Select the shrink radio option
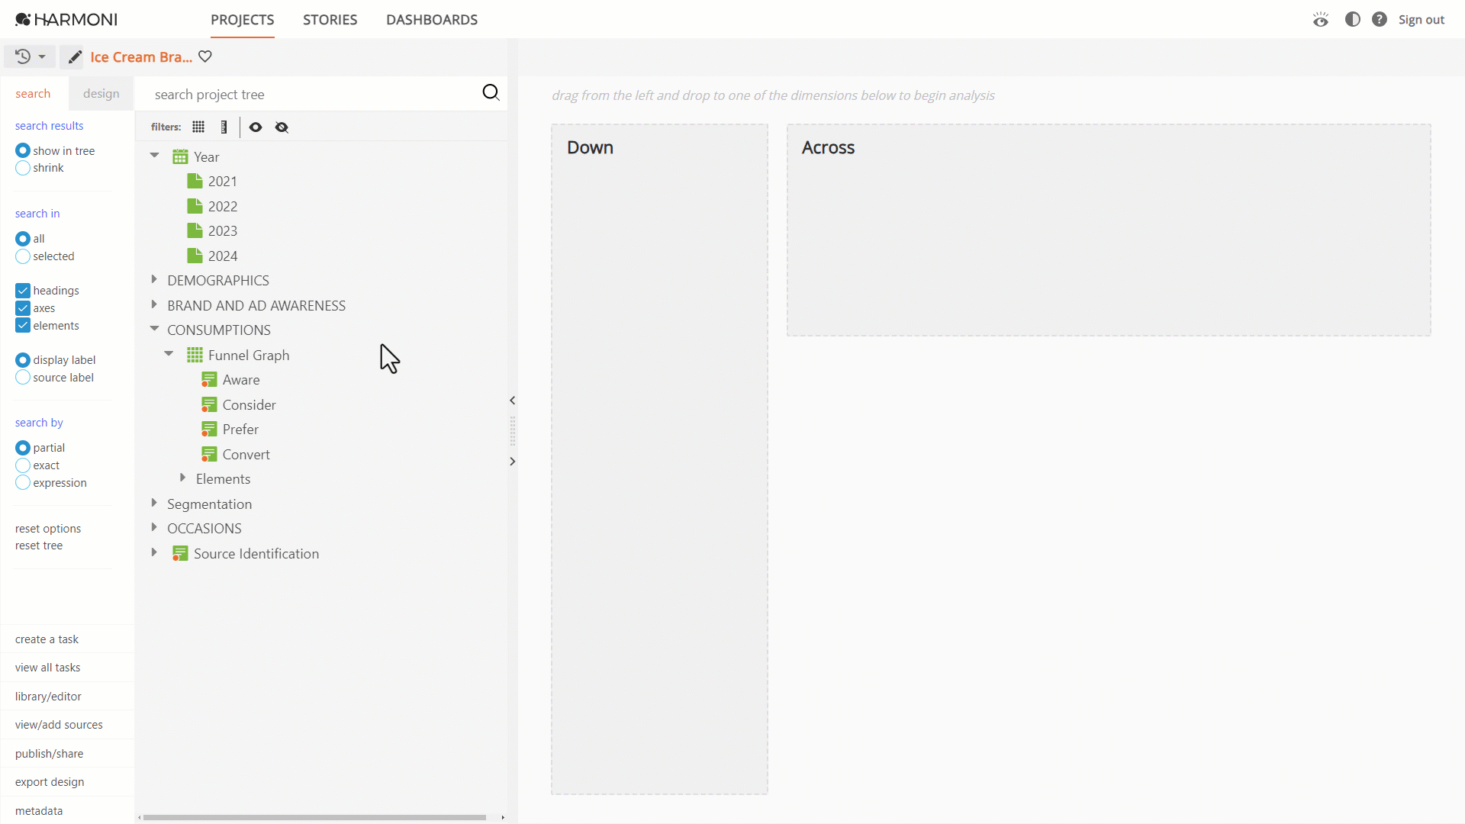The height and width of the screenshot is (824, 1465). pyautogui.click(x=23, y=168)
